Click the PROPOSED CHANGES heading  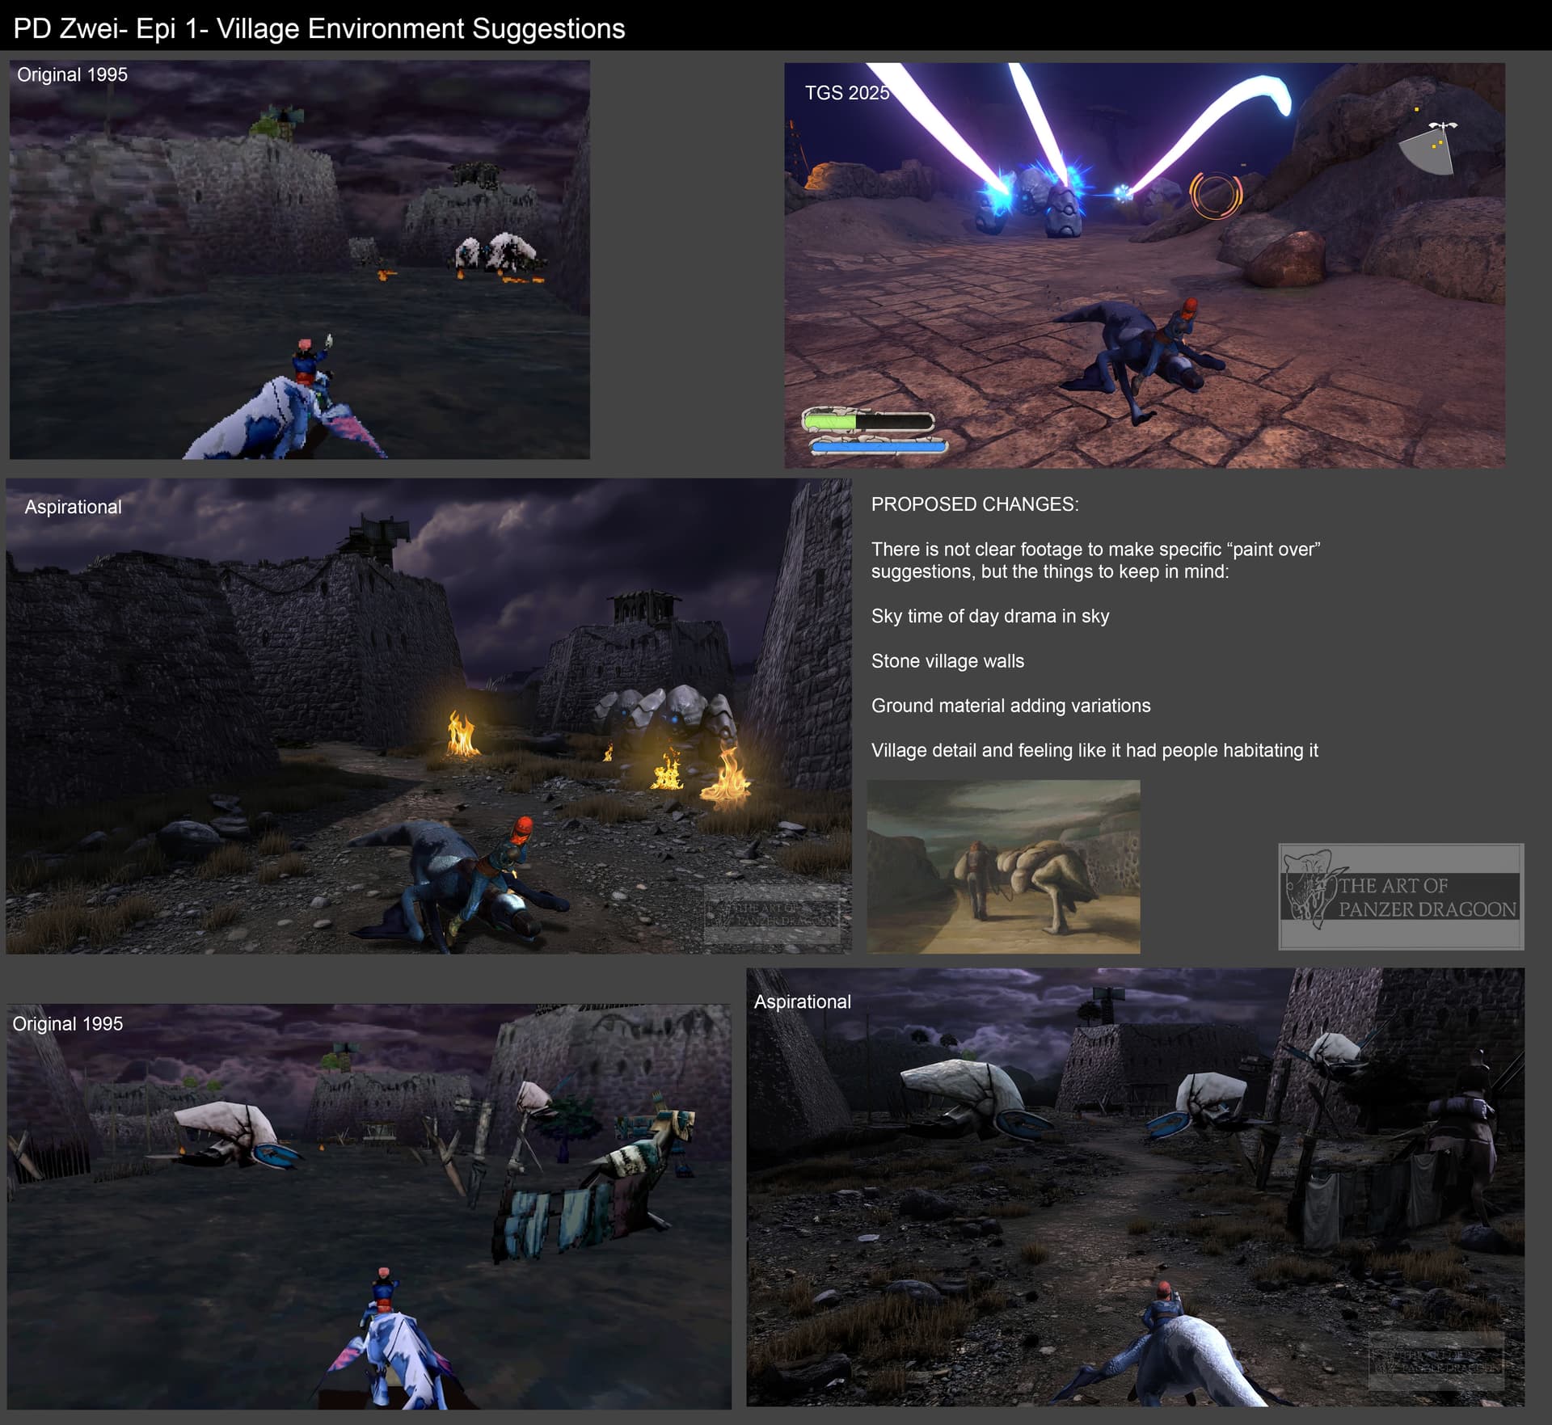974,504
